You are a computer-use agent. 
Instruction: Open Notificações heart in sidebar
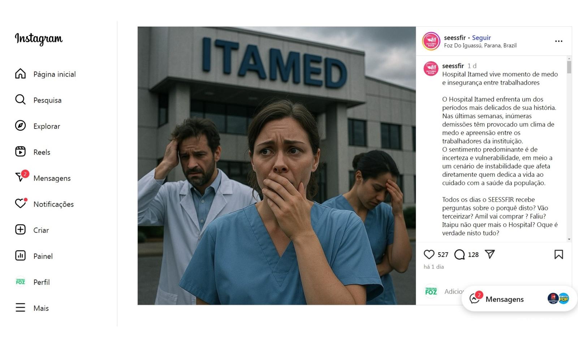pos(44,204)
